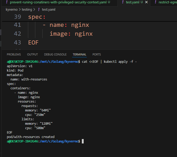Click '- name: nginx' on editor line 41
The width and height of the screenshot is (177, 157).
[x=66, y=25]
